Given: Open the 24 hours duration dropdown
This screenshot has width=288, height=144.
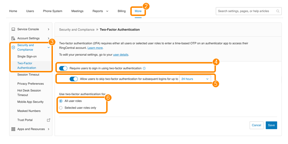Looking at the screenshot, I should (x=195, y=79).
